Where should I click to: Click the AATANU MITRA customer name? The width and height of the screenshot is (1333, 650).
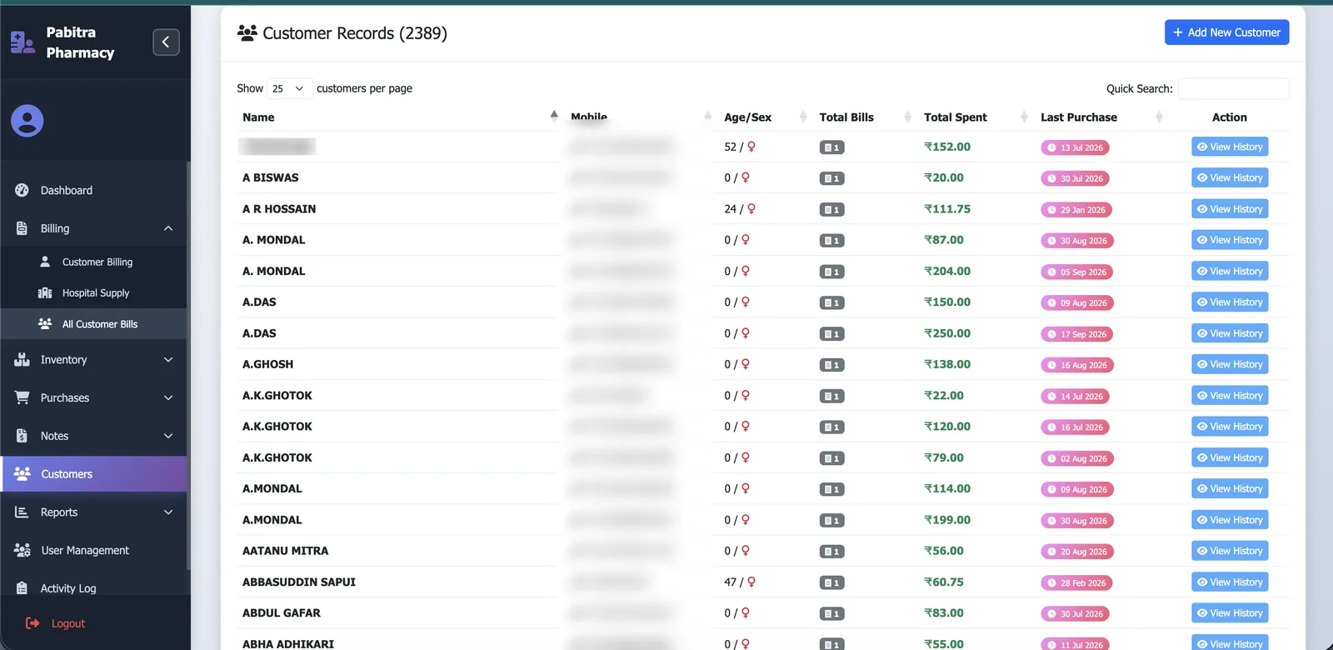(x=285, y=551)
